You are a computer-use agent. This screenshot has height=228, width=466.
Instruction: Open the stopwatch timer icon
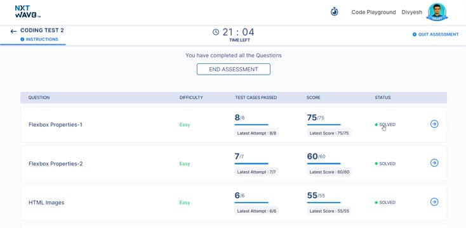[x=335, y=12]
